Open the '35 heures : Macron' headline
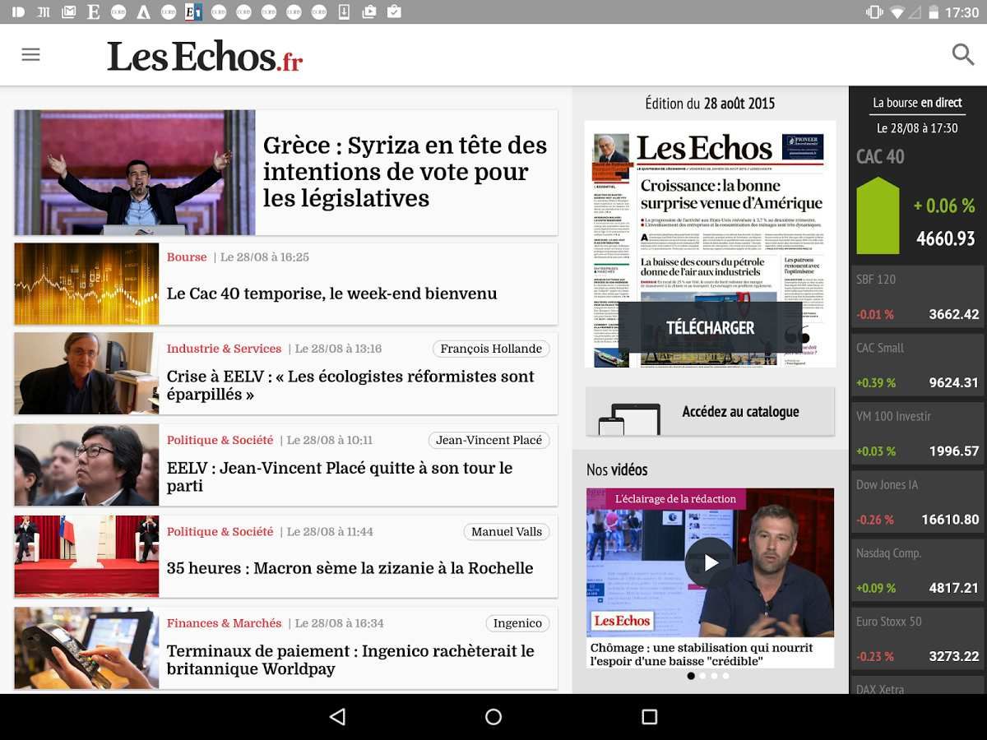 [350, 568]
